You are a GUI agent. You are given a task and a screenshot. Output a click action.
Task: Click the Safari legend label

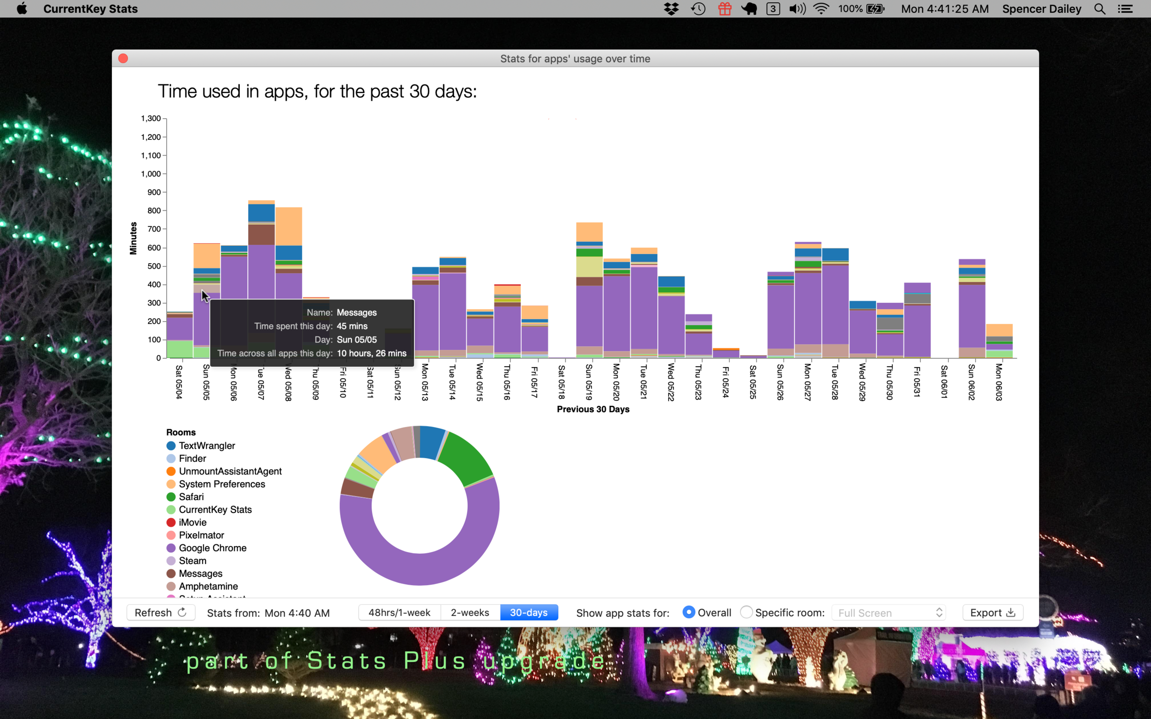point(191,497)
